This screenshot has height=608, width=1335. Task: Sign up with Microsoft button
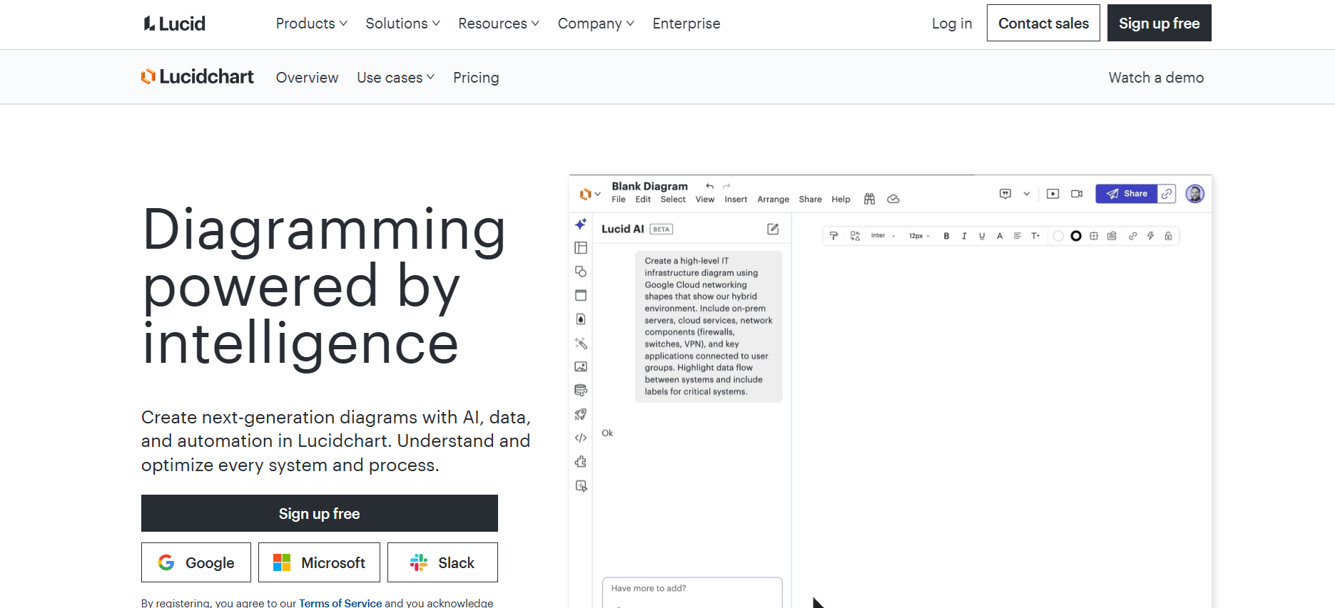click(319, 562)
